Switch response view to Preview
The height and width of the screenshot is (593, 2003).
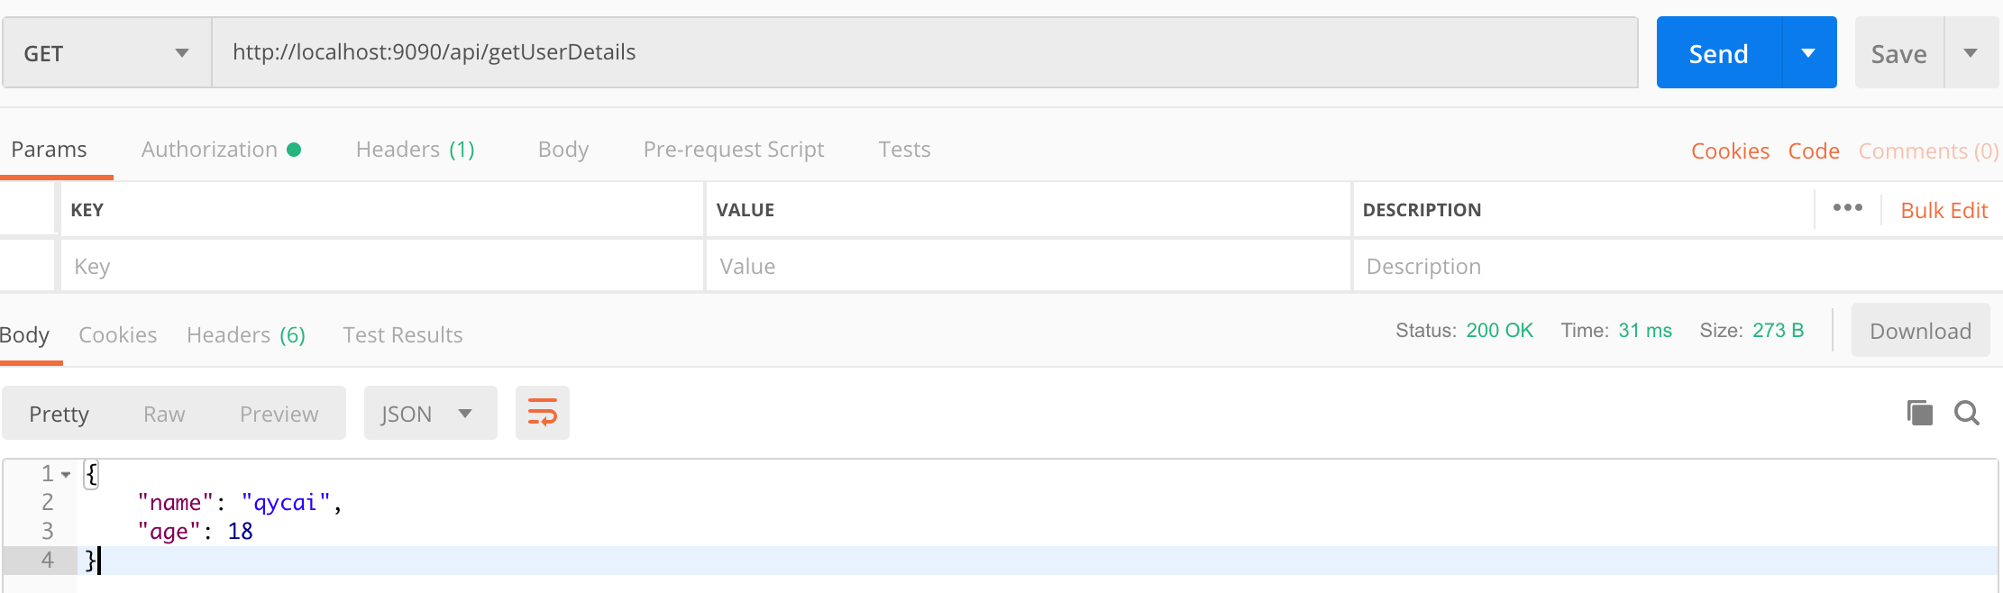279,414
